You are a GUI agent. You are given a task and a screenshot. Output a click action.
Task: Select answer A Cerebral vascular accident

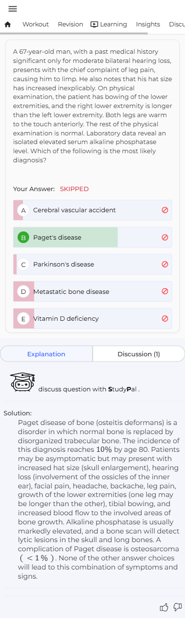92,210
